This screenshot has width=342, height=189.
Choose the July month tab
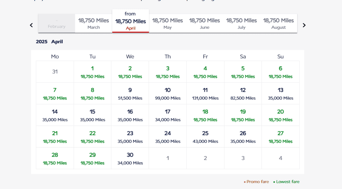241,23
